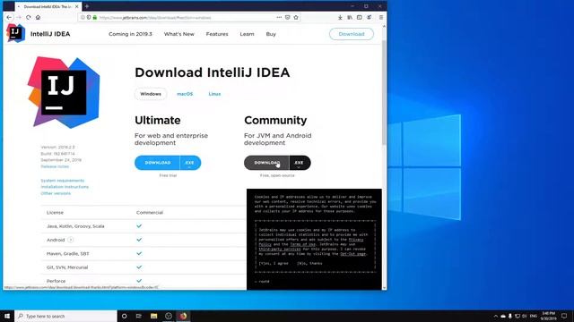
Task: Open a new browser tab with plus
Action: tap(87, 6)
